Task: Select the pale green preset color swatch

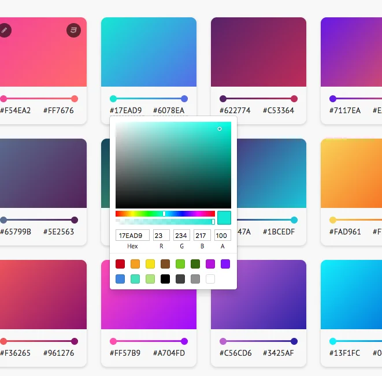Action: [x=150, y=279]
